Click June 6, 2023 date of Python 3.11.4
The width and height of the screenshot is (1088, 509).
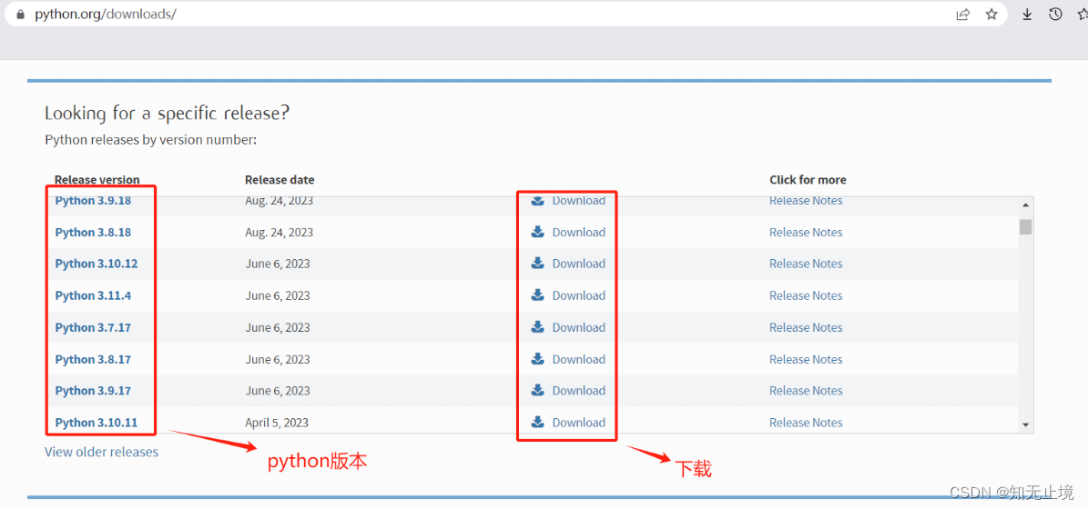[x=278, y=295]
